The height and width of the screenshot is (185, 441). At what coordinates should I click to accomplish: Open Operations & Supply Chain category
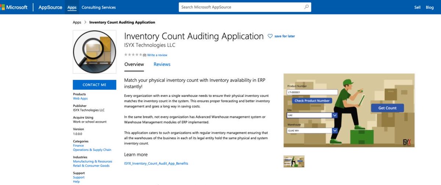point(92,150)
